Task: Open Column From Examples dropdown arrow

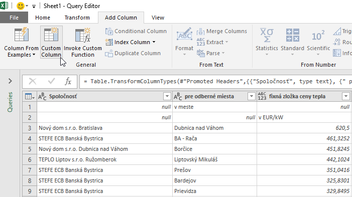Action: click(x=34, y=55)
